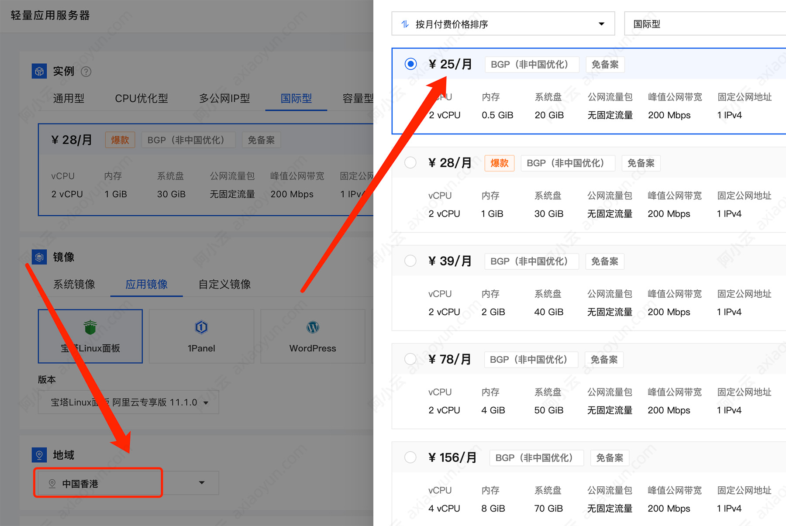This screenshot has height=526, width=786.
Task: Choose the 1Panel image card
Action: click(201, 336)
